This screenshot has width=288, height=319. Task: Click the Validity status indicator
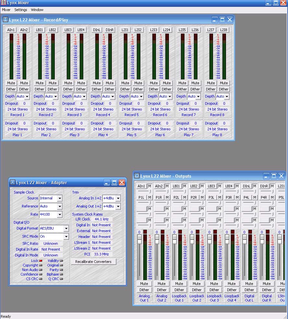pyautogui.click(x=61, y=261)
